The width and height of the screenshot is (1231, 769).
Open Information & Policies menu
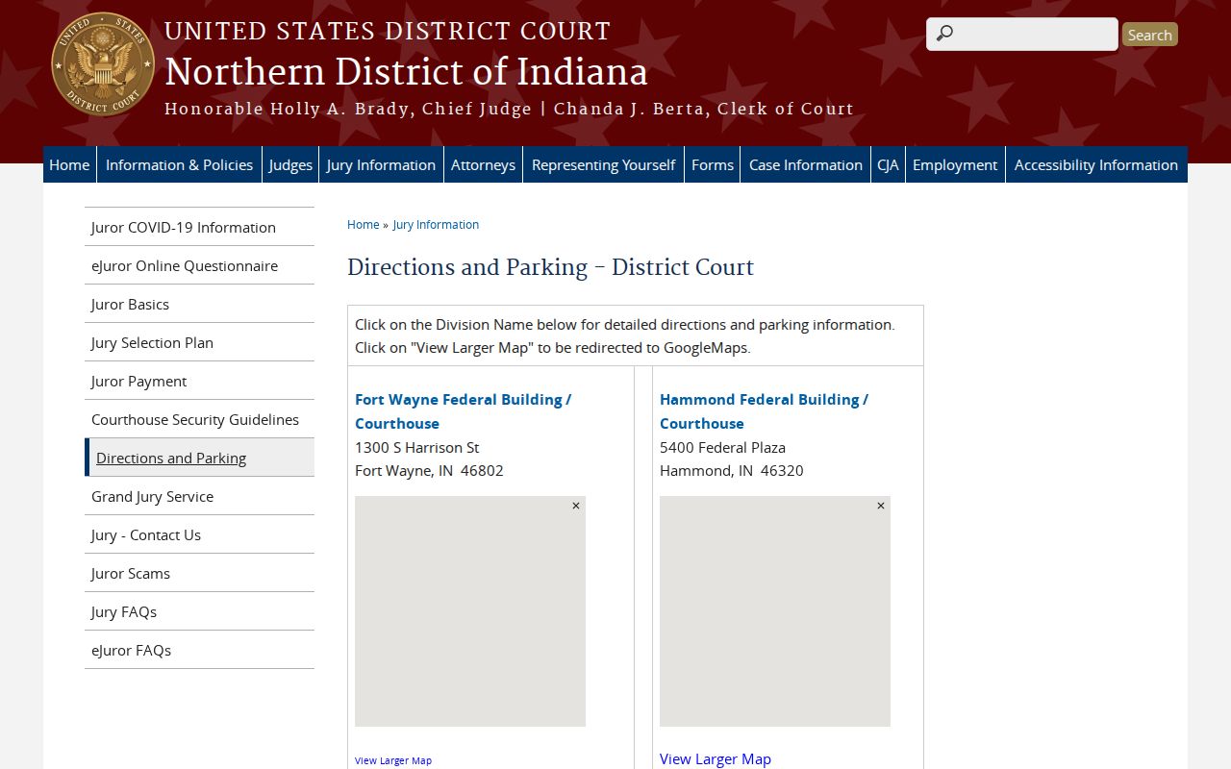(x=179, y=164)
